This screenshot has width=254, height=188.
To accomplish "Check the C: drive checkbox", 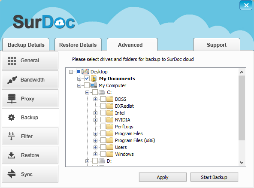I will (x=95, y=92).
